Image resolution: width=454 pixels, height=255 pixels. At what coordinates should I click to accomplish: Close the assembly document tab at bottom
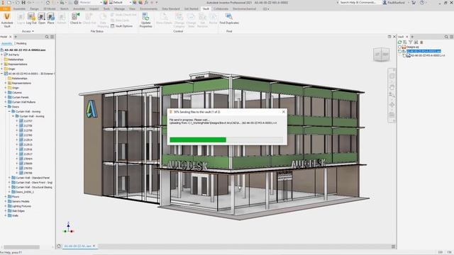(94, 246)
